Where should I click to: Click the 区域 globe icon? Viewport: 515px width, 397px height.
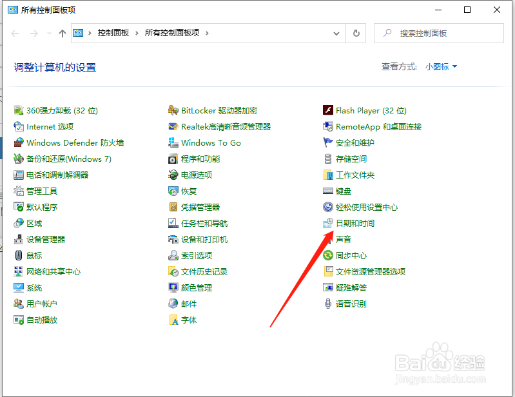pos(19,223)
